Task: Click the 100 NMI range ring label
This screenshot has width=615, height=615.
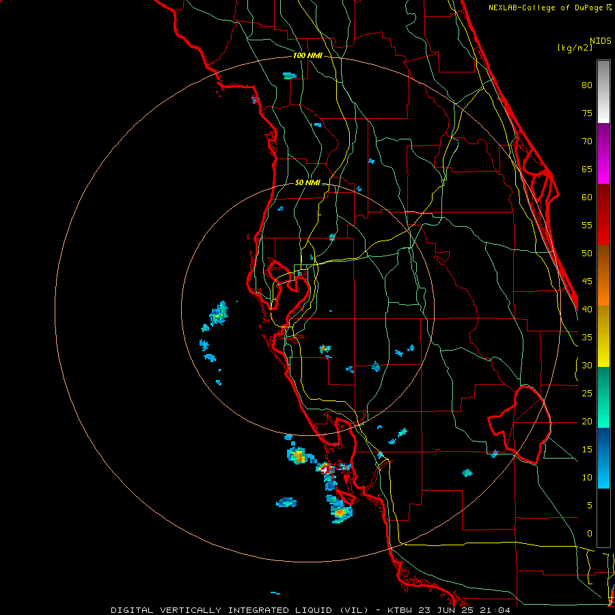Action: [307, 56]
